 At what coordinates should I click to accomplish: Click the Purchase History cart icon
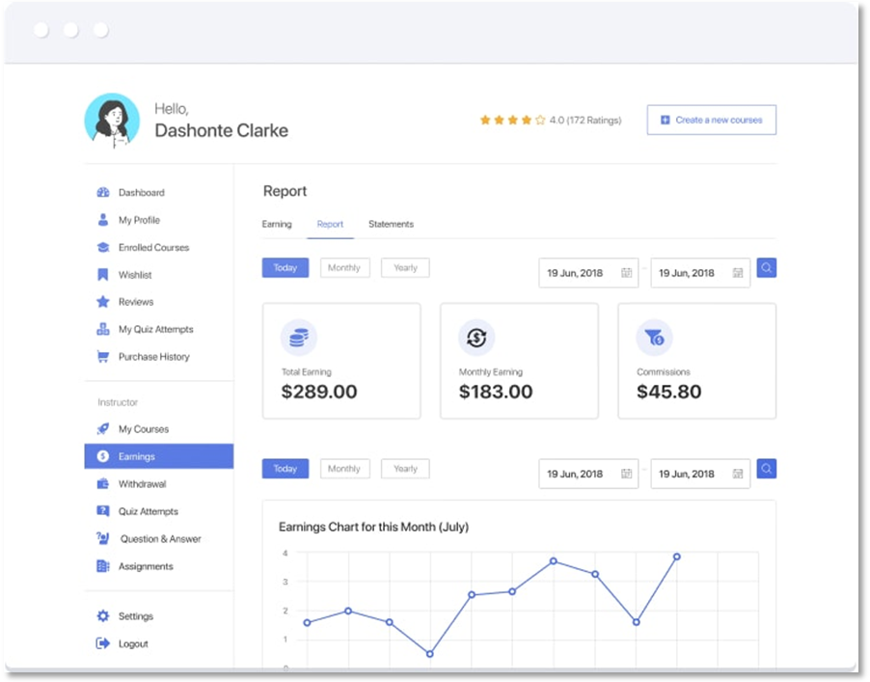102,356
